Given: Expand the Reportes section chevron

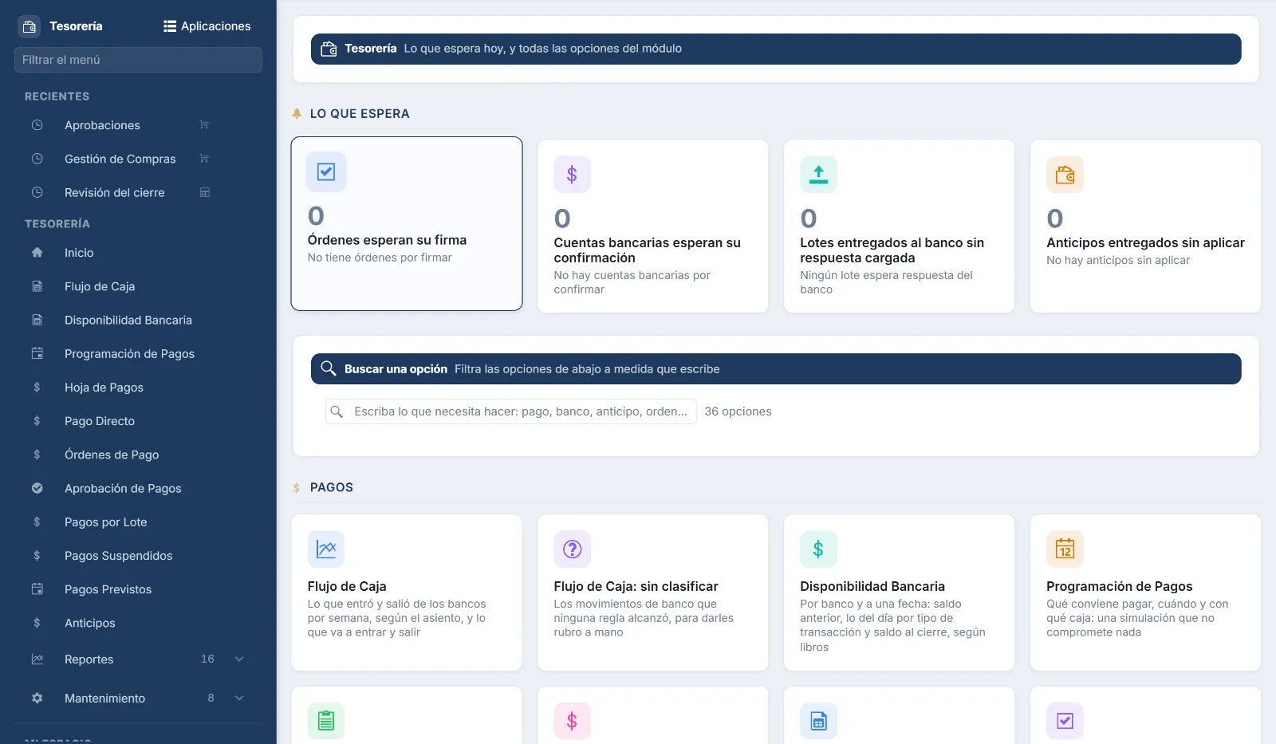Looking at the screenshot, I should point(239,659).
